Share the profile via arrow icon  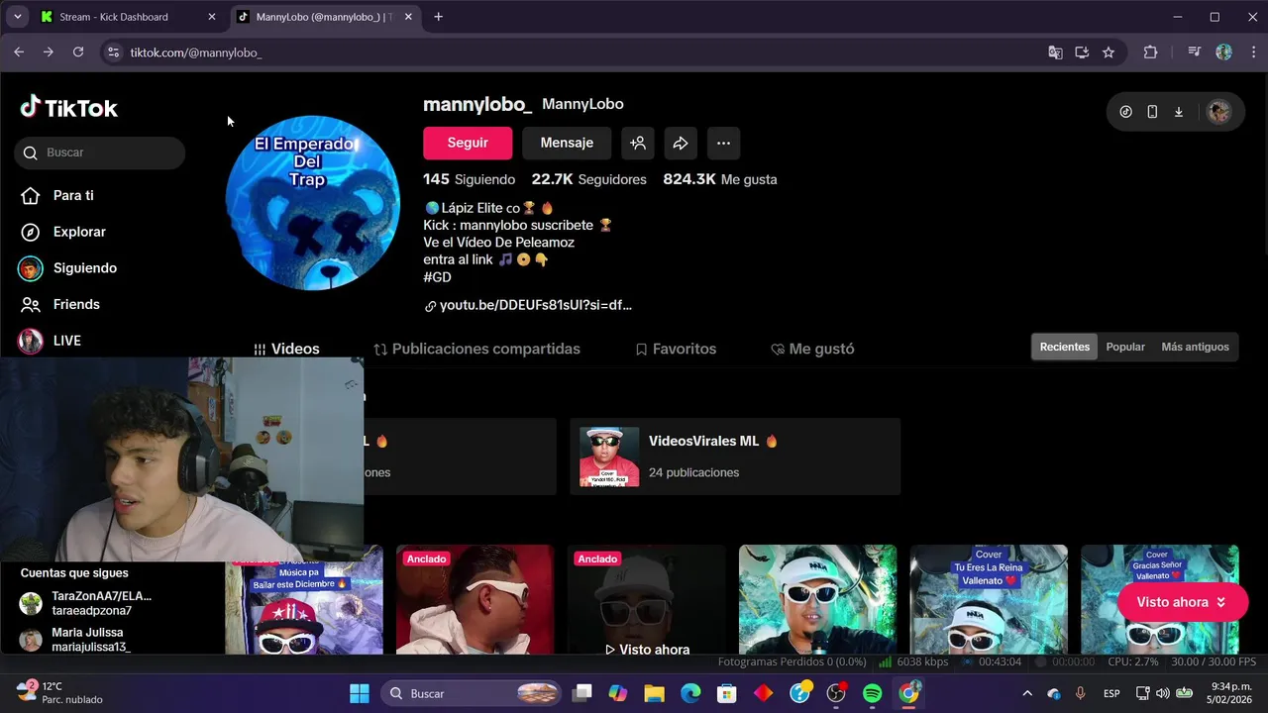pos(681,143)
